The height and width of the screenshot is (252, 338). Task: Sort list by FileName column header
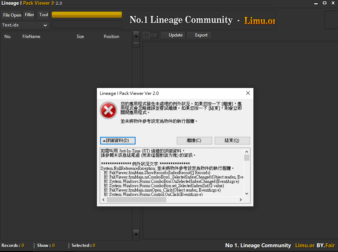pos(31,37)
